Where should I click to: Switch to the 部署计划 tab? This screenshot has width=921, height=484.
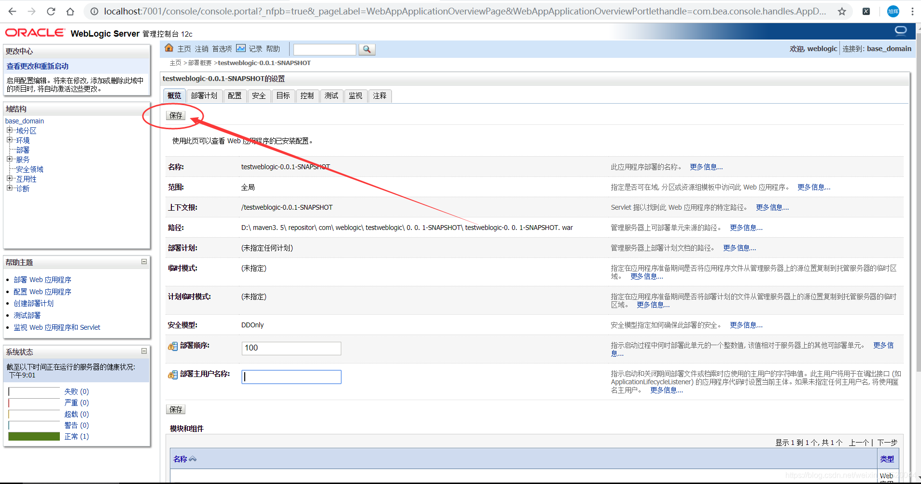204,96
